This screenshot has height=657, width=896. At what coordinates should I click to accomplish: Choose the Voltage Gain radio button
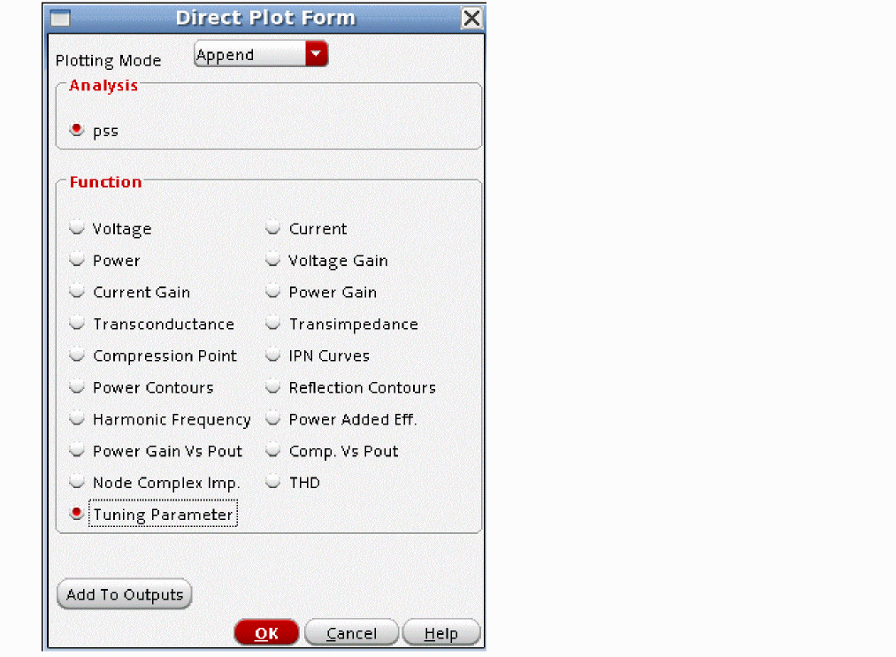[x=273, y=260]
